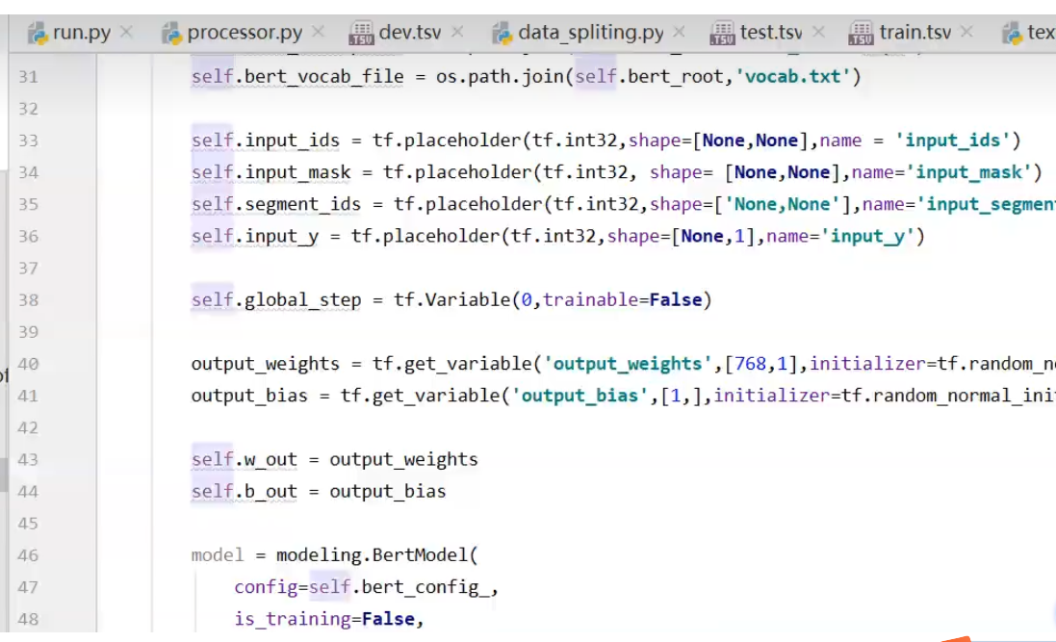
Task: Close the run.py tab
Action: [127, 32]
